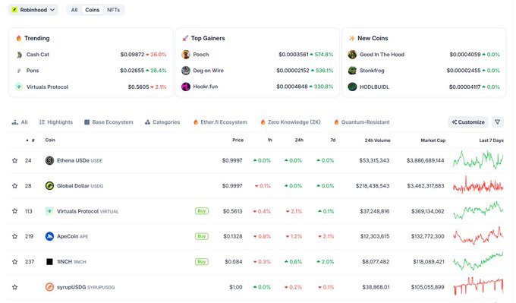The image size is (516, 303).
Task: Click Good In The Hood icon
Action: click(352, 55)
